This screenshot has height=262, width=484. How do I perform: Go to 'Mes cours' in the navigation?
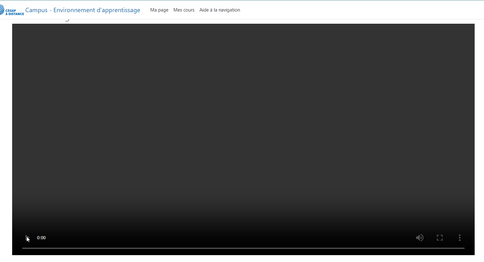184,10
